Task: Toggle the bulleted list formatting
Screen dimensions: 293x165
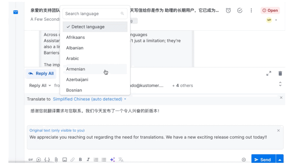Action: tap(104, 160)
